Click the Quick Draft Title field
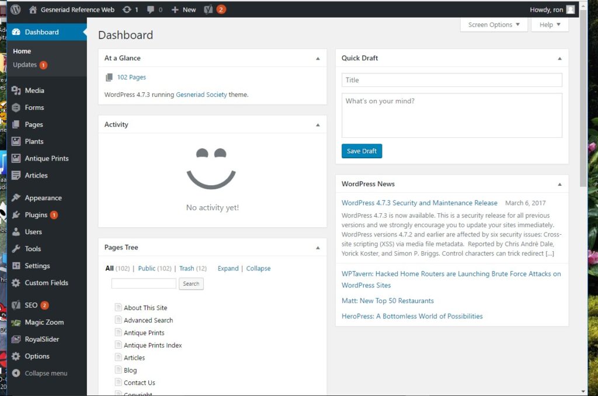The width and height of the screenshot is (598, 396). tap(451, 80)
